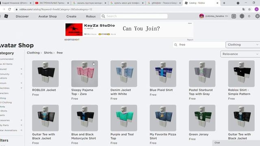Open the Pastel Starburst Top thumbnail

pos(202,73)
